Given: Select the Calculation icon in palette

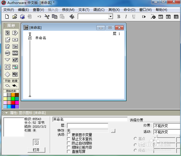Looking at the screenshot, I should (15, 40).
